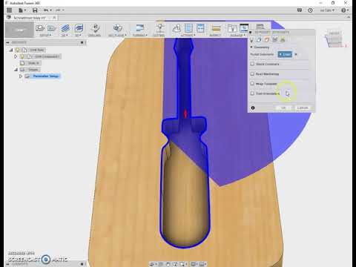
Task: Click the Post Process icon in Actions
Action: [x=188, y=28]
